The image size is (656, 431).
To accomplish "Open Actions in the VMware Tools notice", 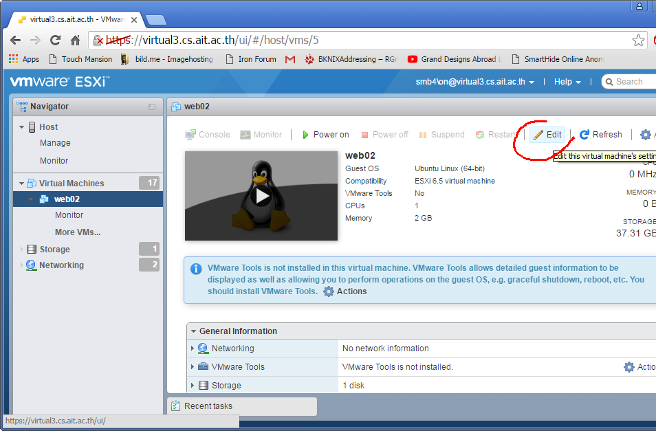I will click(x=345, y=291).
